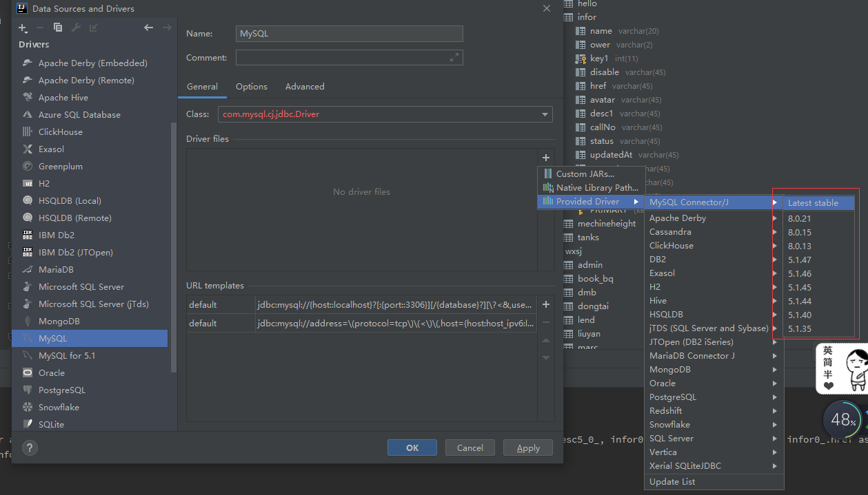Select driver version 5.1.47
The height and width of the screenshot is (495, 868).
tap(818, 260)
